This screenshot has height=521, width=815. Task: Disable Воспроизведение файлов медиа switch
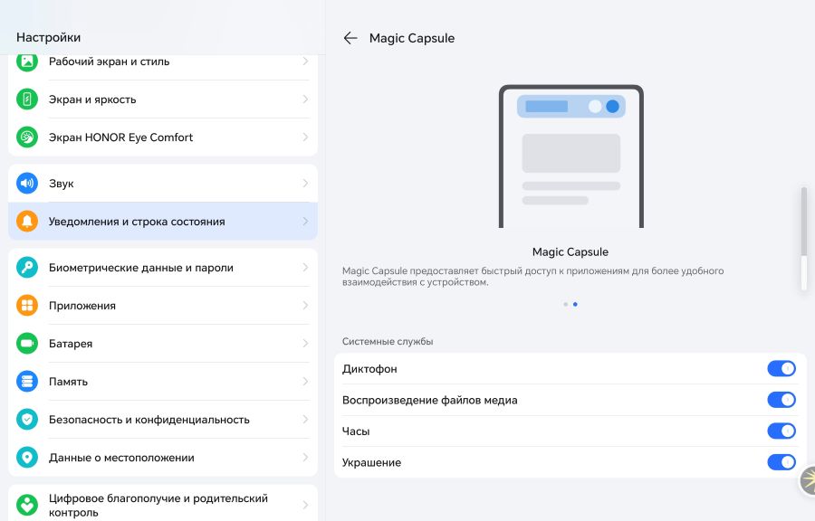pyautogui.click(x=781, y=400)
